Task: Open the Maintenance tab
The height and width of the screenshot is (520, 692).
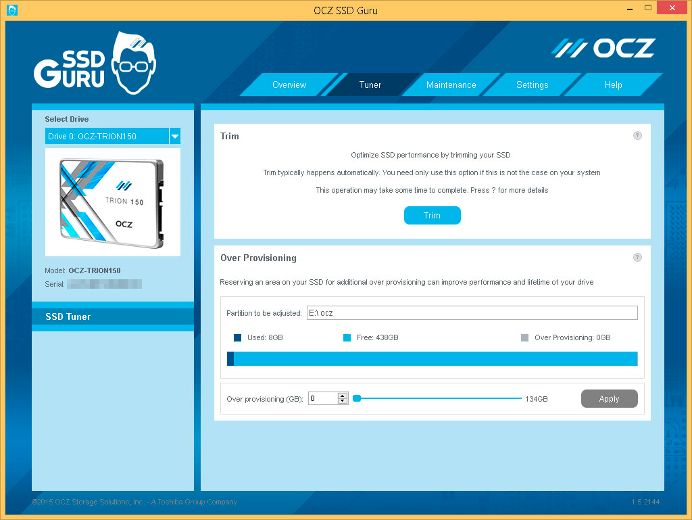Action: 451,85
